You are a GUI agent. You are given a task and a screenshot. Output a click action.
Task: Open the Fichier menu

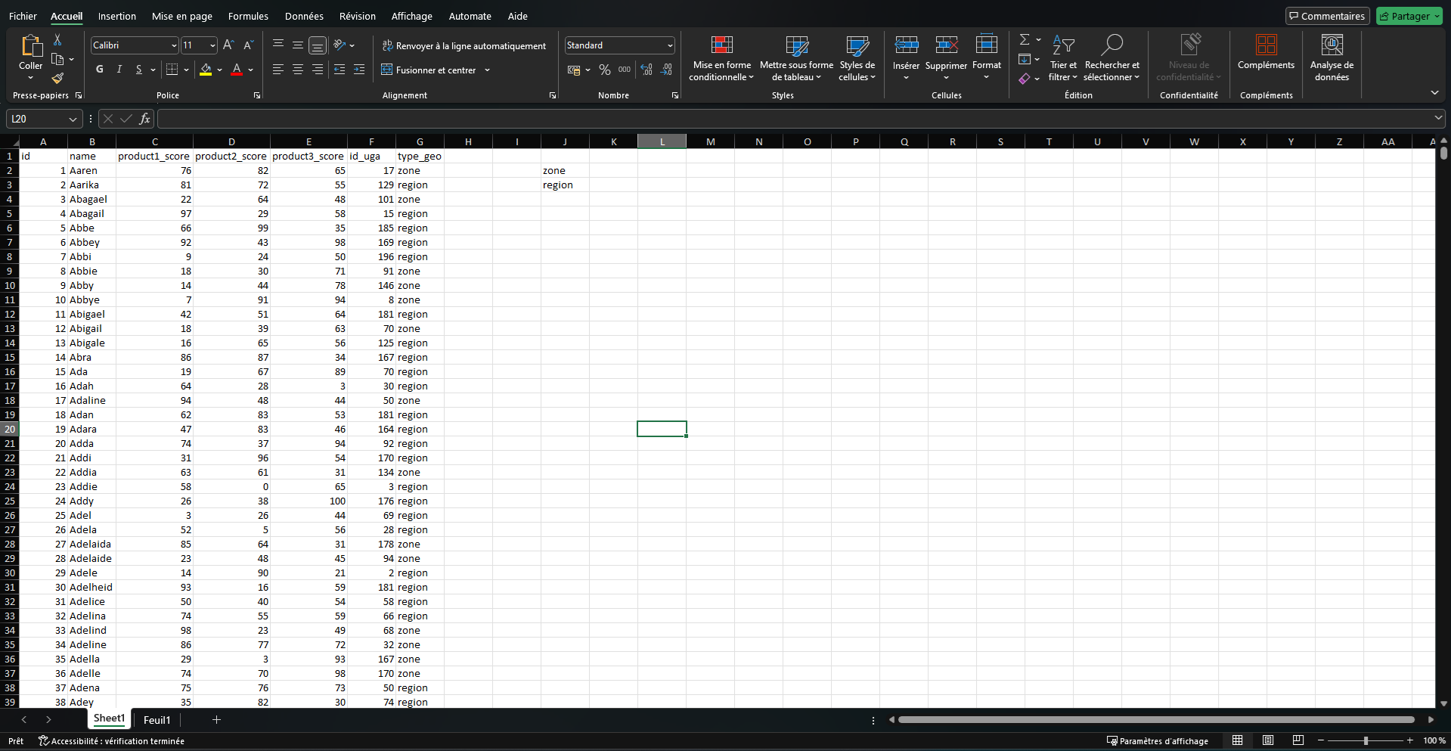click(23, 16)
